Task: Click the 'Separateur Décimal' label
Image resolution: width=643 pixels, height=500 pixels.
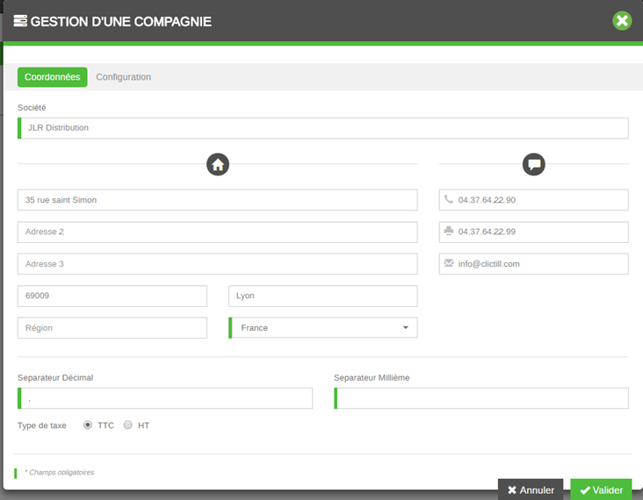Action: [x=55, y=377]
